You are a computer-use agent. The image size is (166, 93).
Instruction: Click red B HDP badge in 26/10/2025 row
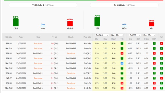point(154,53)
